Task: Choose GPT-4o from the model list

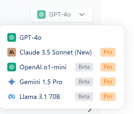Action: coord(62,37)
